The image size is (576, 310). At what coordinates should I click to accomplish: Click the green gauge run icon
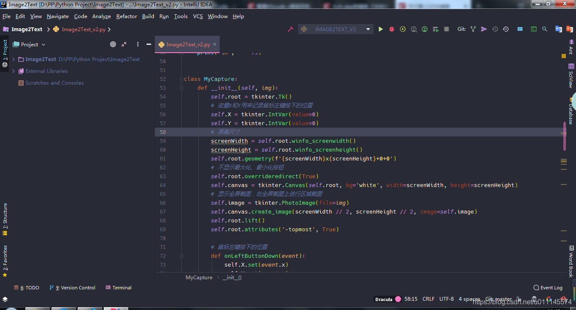(425, 29)
